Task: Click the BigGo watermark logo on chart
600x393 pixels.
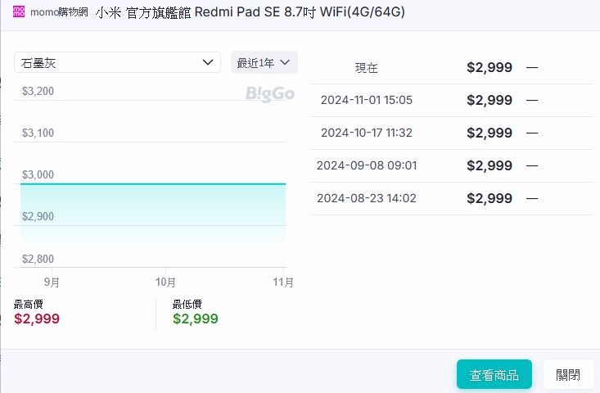Action: click(x=270, y=94)
